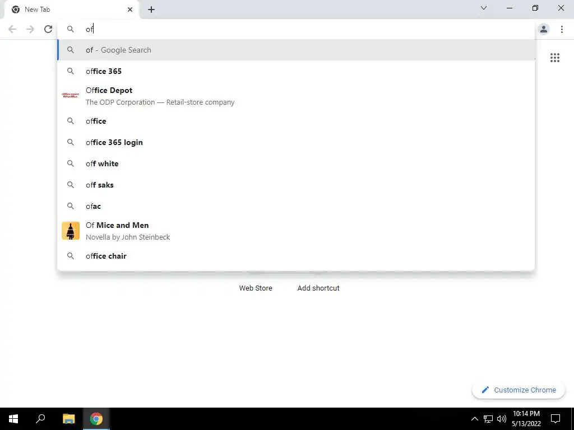
Task: Select the 'Of Mice and Men' suggestion
Action: click(x=296, y=231)
